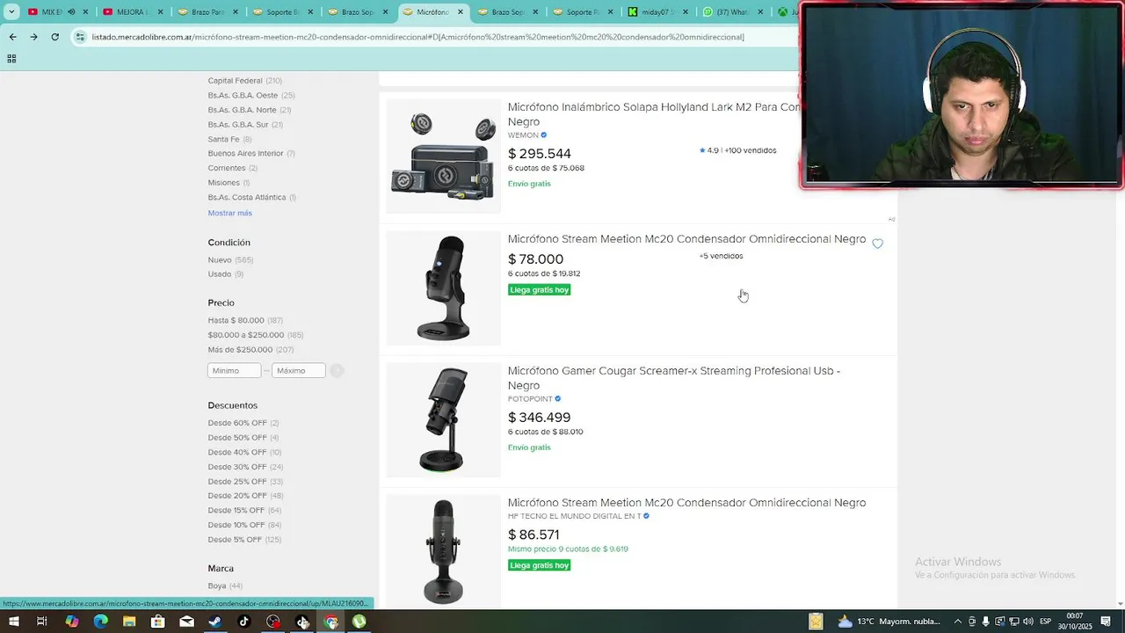This screenshot has height=633, width=1125.
Task: Show hidden system tray icons
Action: (x=958, y=622)
